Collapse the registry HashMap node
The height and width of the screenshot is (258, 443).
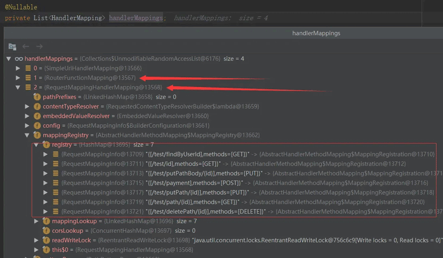point(36,145)
